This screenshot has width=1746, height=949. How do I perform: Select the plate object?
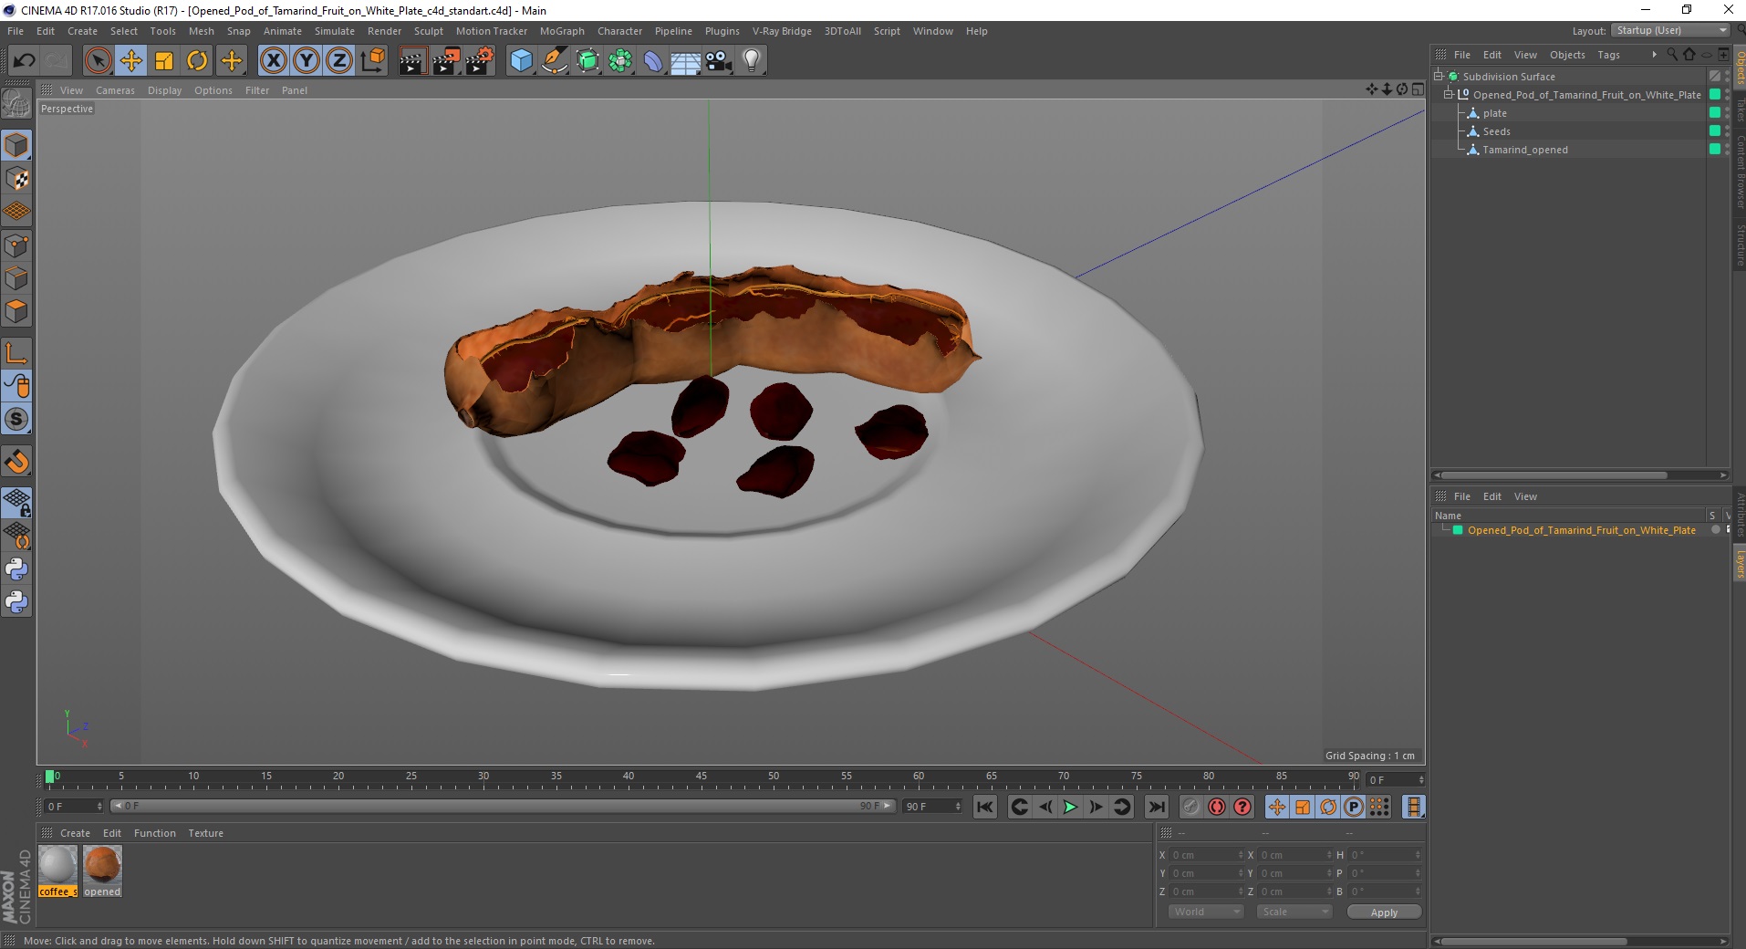tap(1494, 113)
